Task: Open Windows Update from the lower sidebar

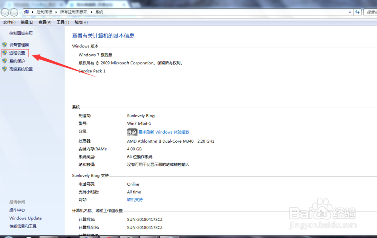Action: pos(25,218)
